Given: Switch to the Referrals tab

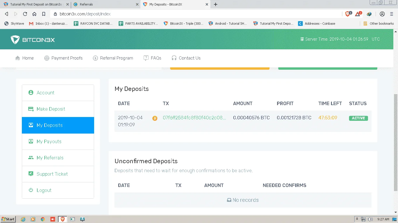Looking at the screenshot, I should point(106,4).
